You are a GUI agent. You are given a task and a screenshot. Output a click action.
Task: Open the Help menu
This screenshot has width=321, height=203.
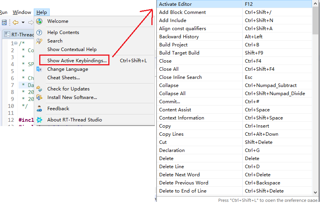pos(42,12)
